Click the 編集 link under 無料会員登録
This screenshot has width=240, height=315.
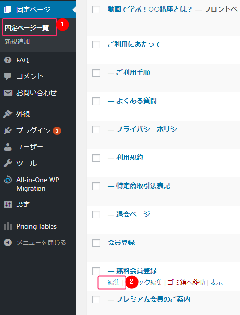114,282
